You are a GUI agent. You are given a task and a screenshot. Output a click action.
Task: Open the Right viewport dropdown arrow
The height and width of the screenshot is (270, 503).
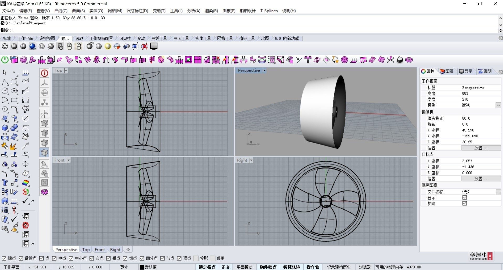pyautogui.click(x=251, y=160)
